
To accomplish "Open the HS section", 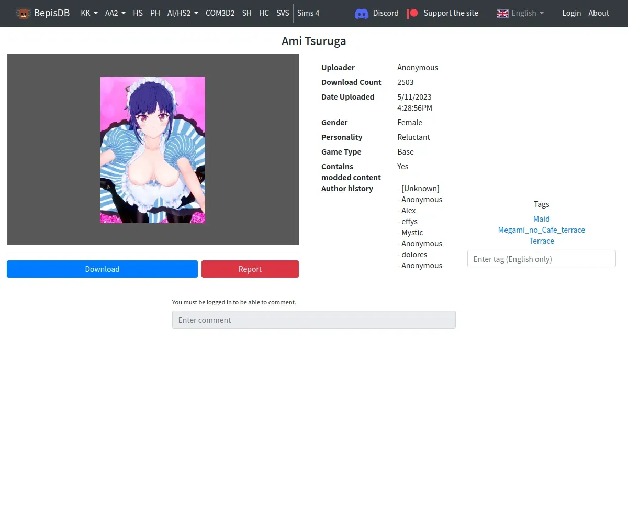I will 138,13.
